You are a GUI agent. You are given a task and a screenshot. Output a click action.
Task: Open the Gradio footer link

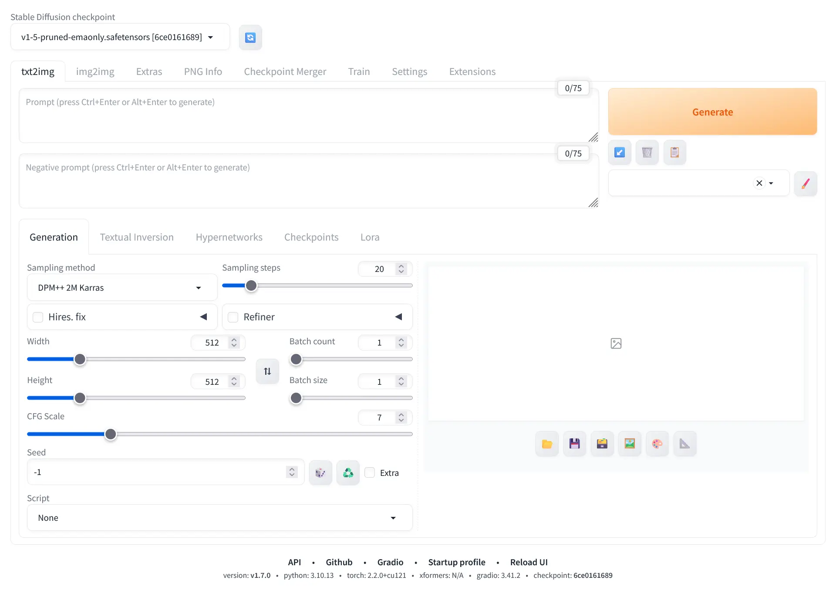coord(391,562)
